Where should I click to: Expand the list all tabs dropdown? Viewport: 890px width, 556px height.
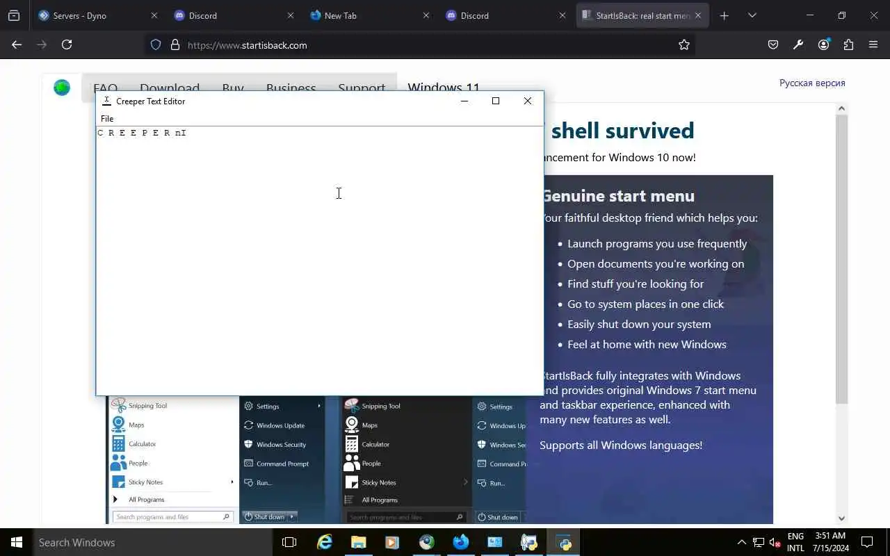click(752, 15)
